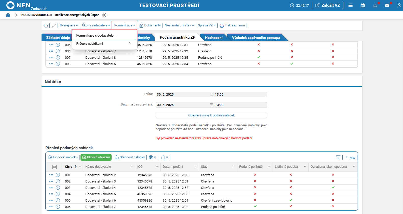The width and height of the screenshot is (403, 214).
Task: Open the hamburger menu icon
Action: pyautogui.click(x=351, y=5)
